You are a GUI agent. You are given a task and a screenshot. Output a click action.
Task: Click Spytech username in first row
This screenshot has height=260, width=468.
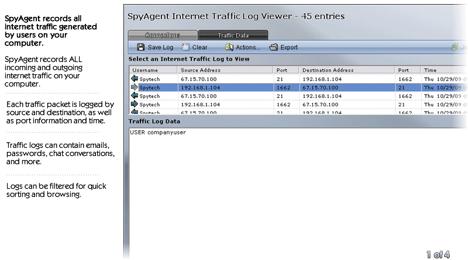pos(150,79)
